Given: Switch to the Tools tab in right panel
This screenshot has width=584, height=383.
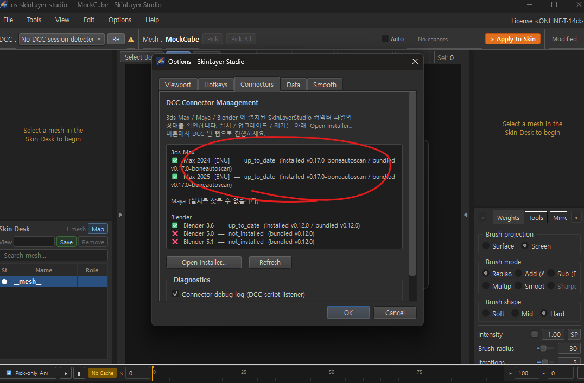Looking at the screenshot, I should (536, 218).
